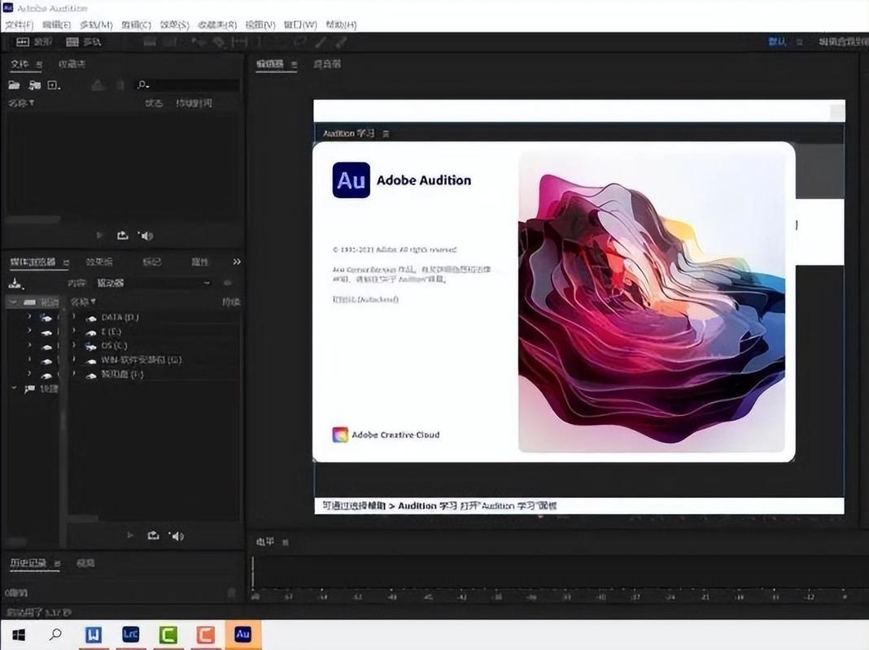The height and width of the screenshot is (650, 869).
Task: Select the 默认 Default workspace
Action: 777,42
